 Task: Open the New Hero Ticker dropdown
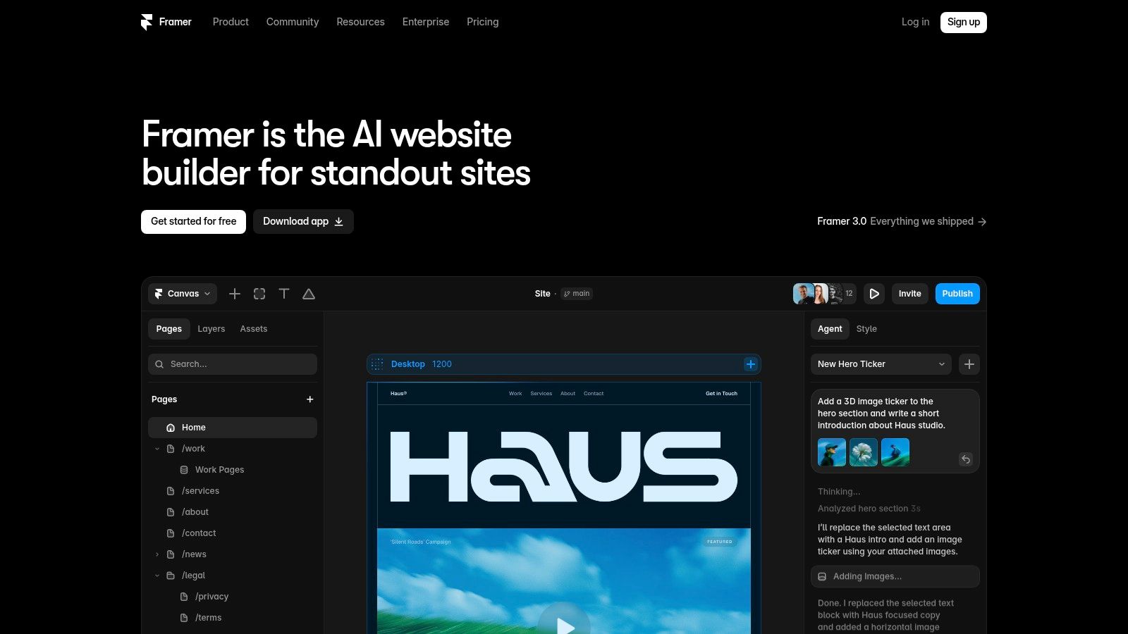point(881,364)
